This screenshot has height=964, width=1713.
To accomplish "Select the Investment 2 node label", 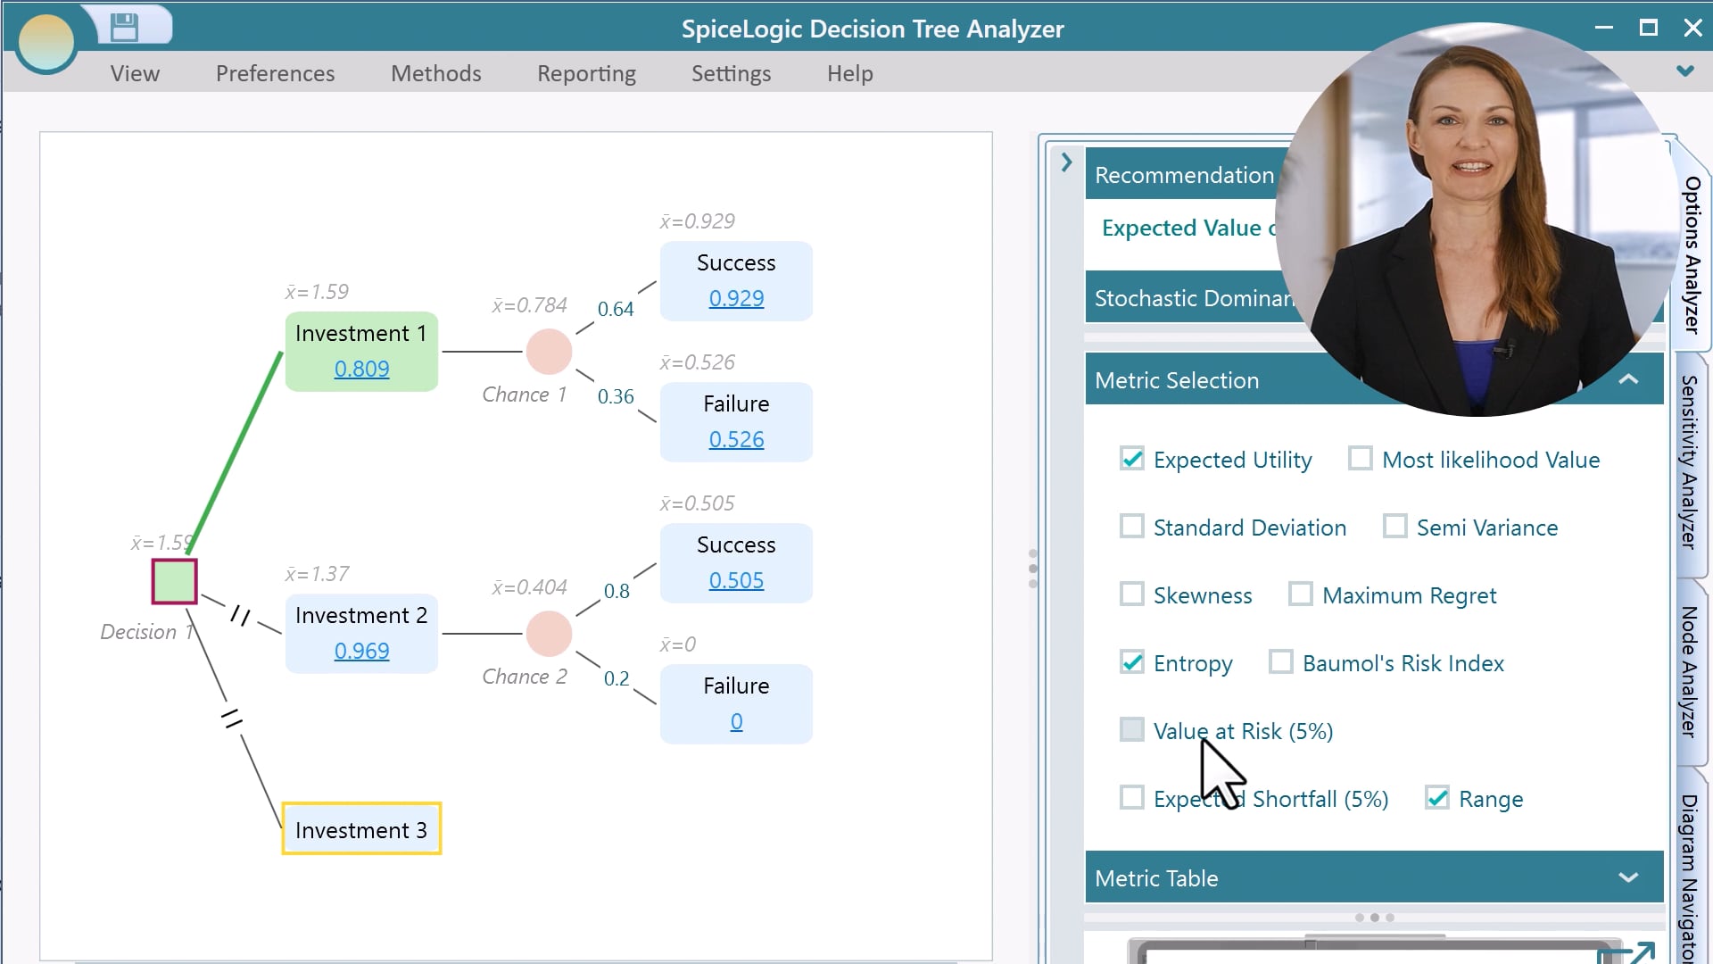I will pyautogui.click(x=361, y=615).
